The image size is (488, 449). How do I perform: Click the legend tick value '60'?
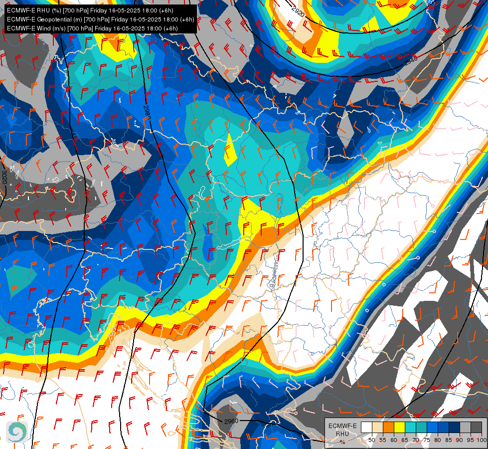pos(394,441)
